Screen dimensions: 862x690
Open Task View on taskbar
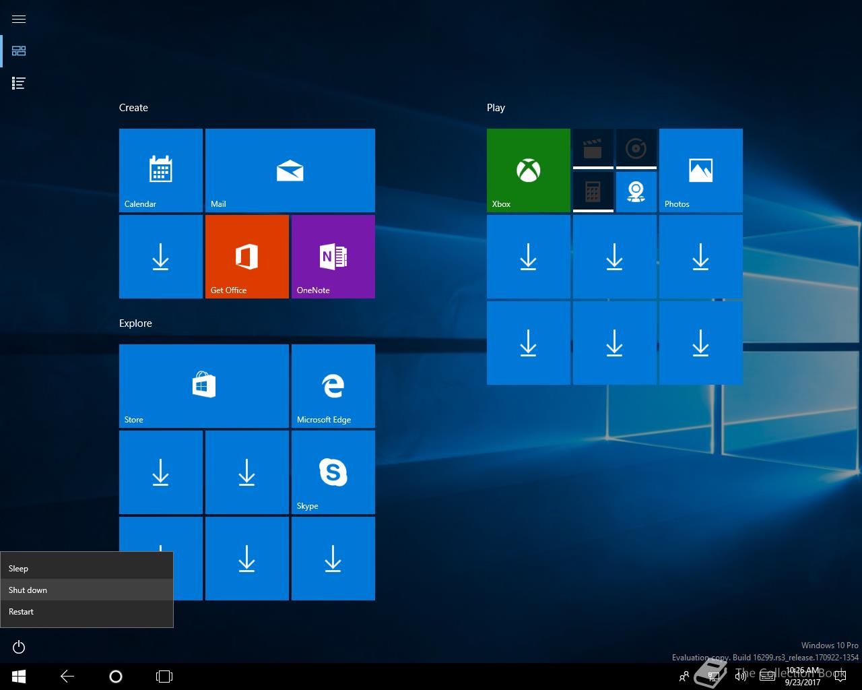tap(164, 677)
